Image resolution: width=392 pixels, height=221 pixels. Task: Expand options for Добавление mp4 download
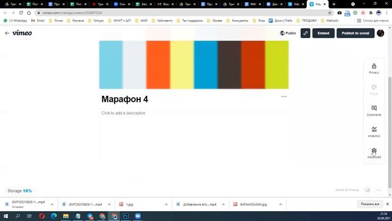(x=223, y=204)
